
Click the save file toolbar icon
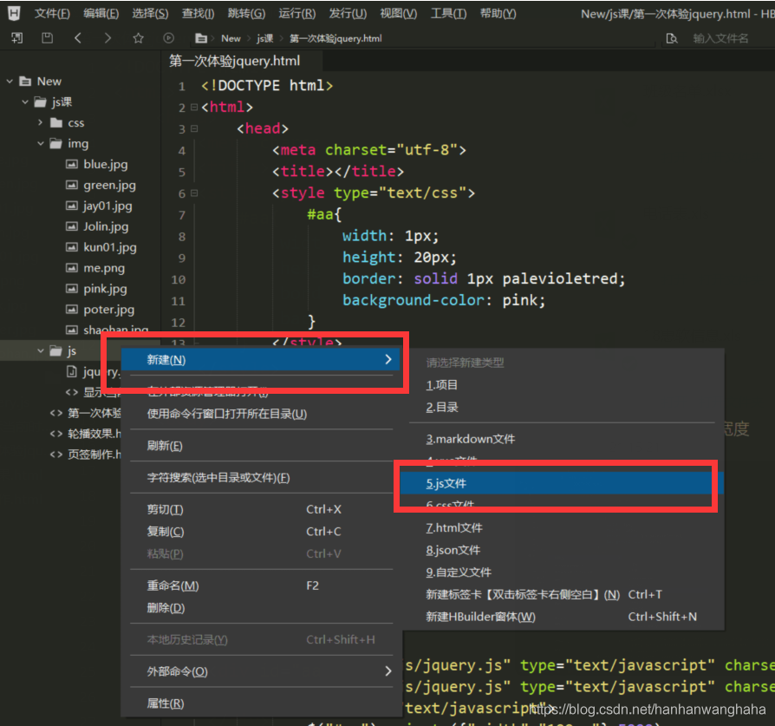pyautogui.click(x=47, y=38)
